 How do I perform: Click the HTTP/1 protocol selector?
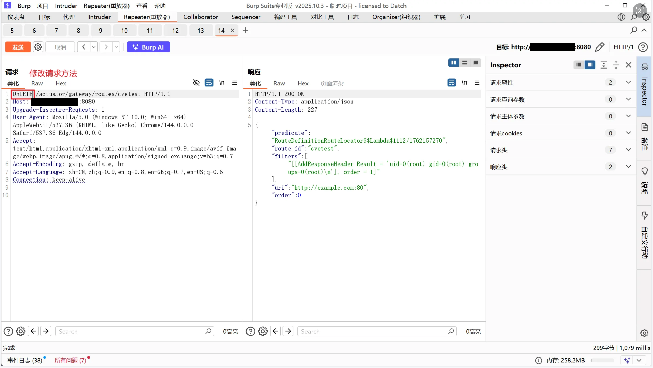tap(624, 47)
